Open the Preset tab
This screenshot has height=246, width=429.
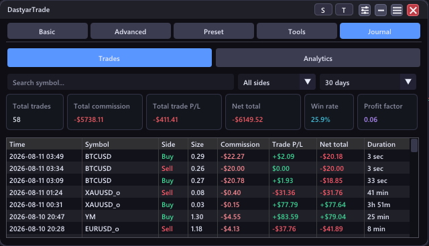point(214,31)
